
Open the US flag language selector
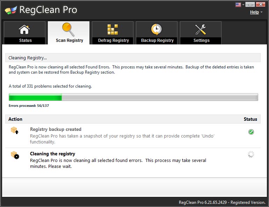pos(238,5)
